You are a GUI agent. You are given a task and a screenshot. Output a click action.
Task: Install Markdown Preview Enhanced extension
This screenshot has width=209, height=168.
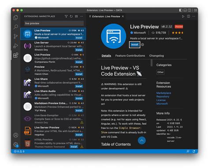79,111
